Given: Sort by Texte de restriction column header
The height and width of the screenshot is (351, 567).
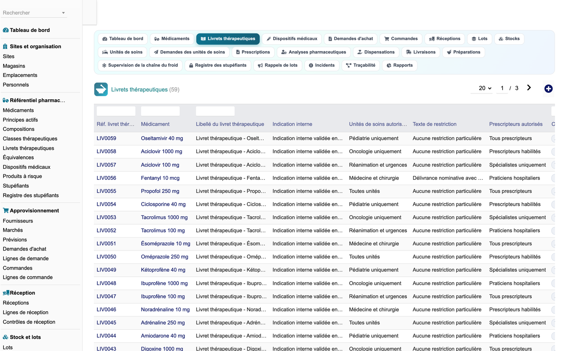Looking at the screenshot, I should click(x=434, y=124).
